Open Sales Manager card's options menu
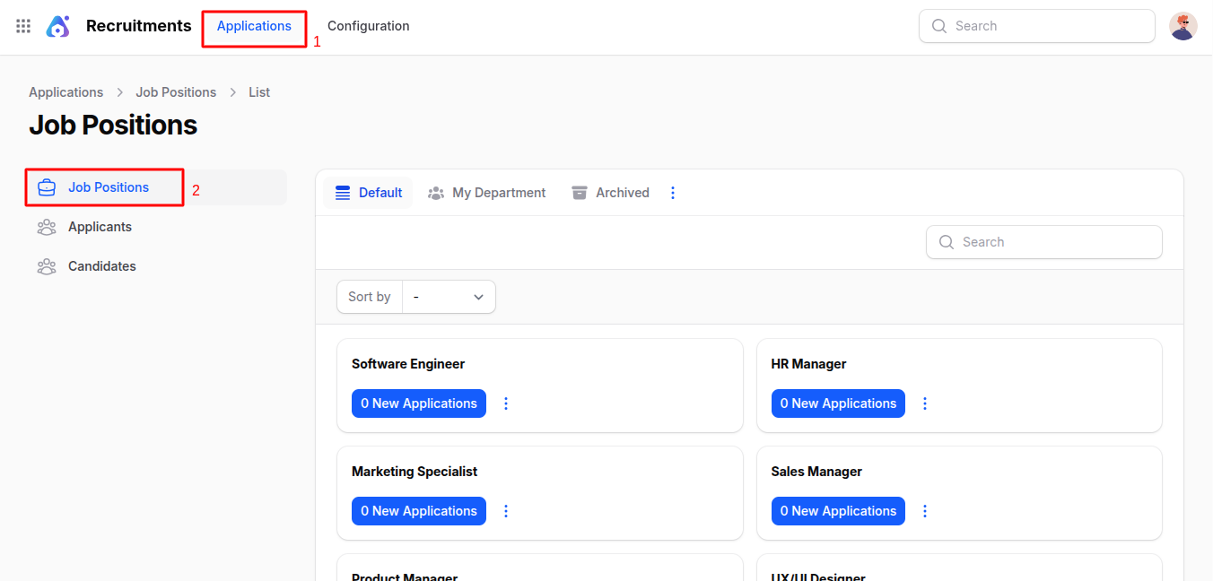This screenshot has height=581, width=1213. (925, 511)
